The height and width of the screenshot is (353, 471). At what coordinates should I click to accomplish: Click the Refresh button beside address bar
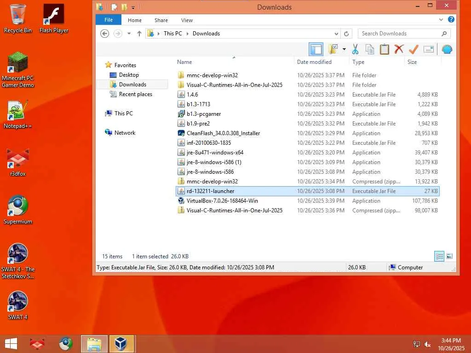(346, 34)
